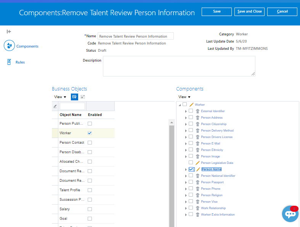Select the Person Passport link

(x=212, y=183)
